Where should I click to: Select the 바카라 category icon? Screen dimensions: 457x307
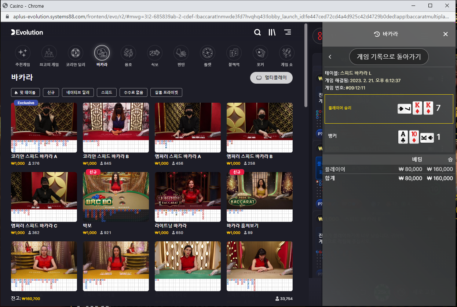click(x=102, y=53)
